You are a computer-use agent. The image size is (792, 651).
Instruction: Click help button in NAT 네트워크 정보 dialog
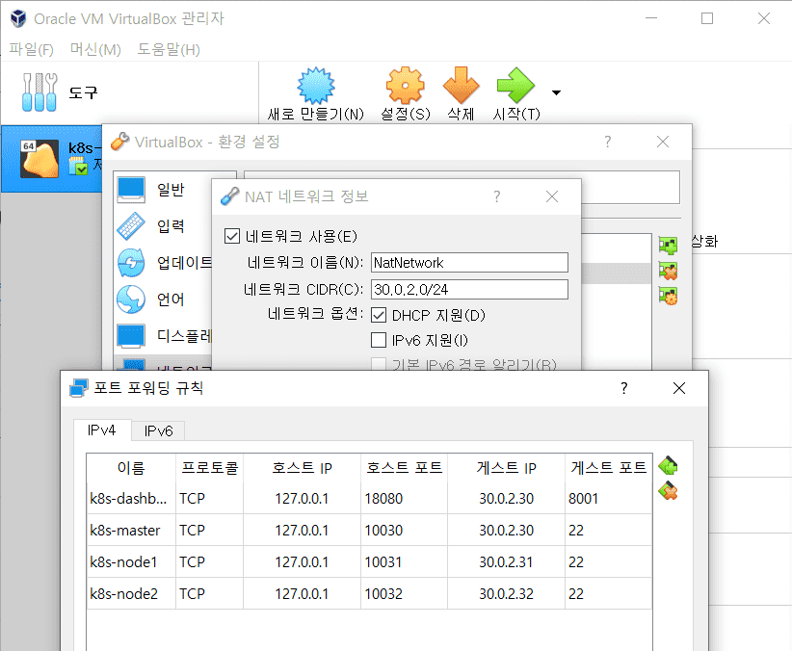click(x=497, y=196)
